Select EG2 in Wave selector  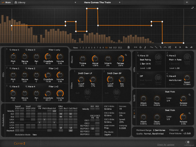coord(120,48)
